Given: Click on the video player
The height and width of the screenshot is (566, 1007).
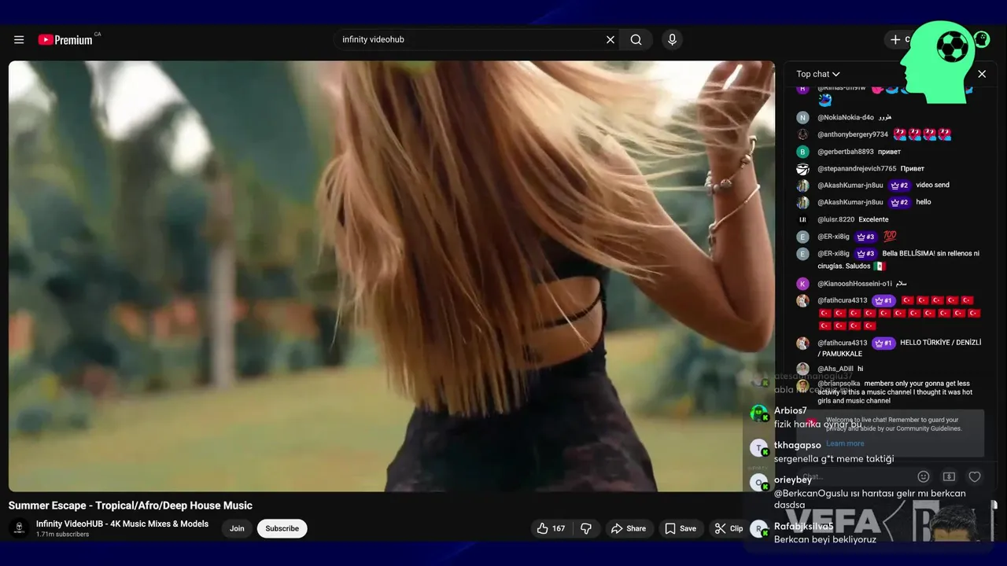Looking at the screenshot, I should [x=392, y=276].
